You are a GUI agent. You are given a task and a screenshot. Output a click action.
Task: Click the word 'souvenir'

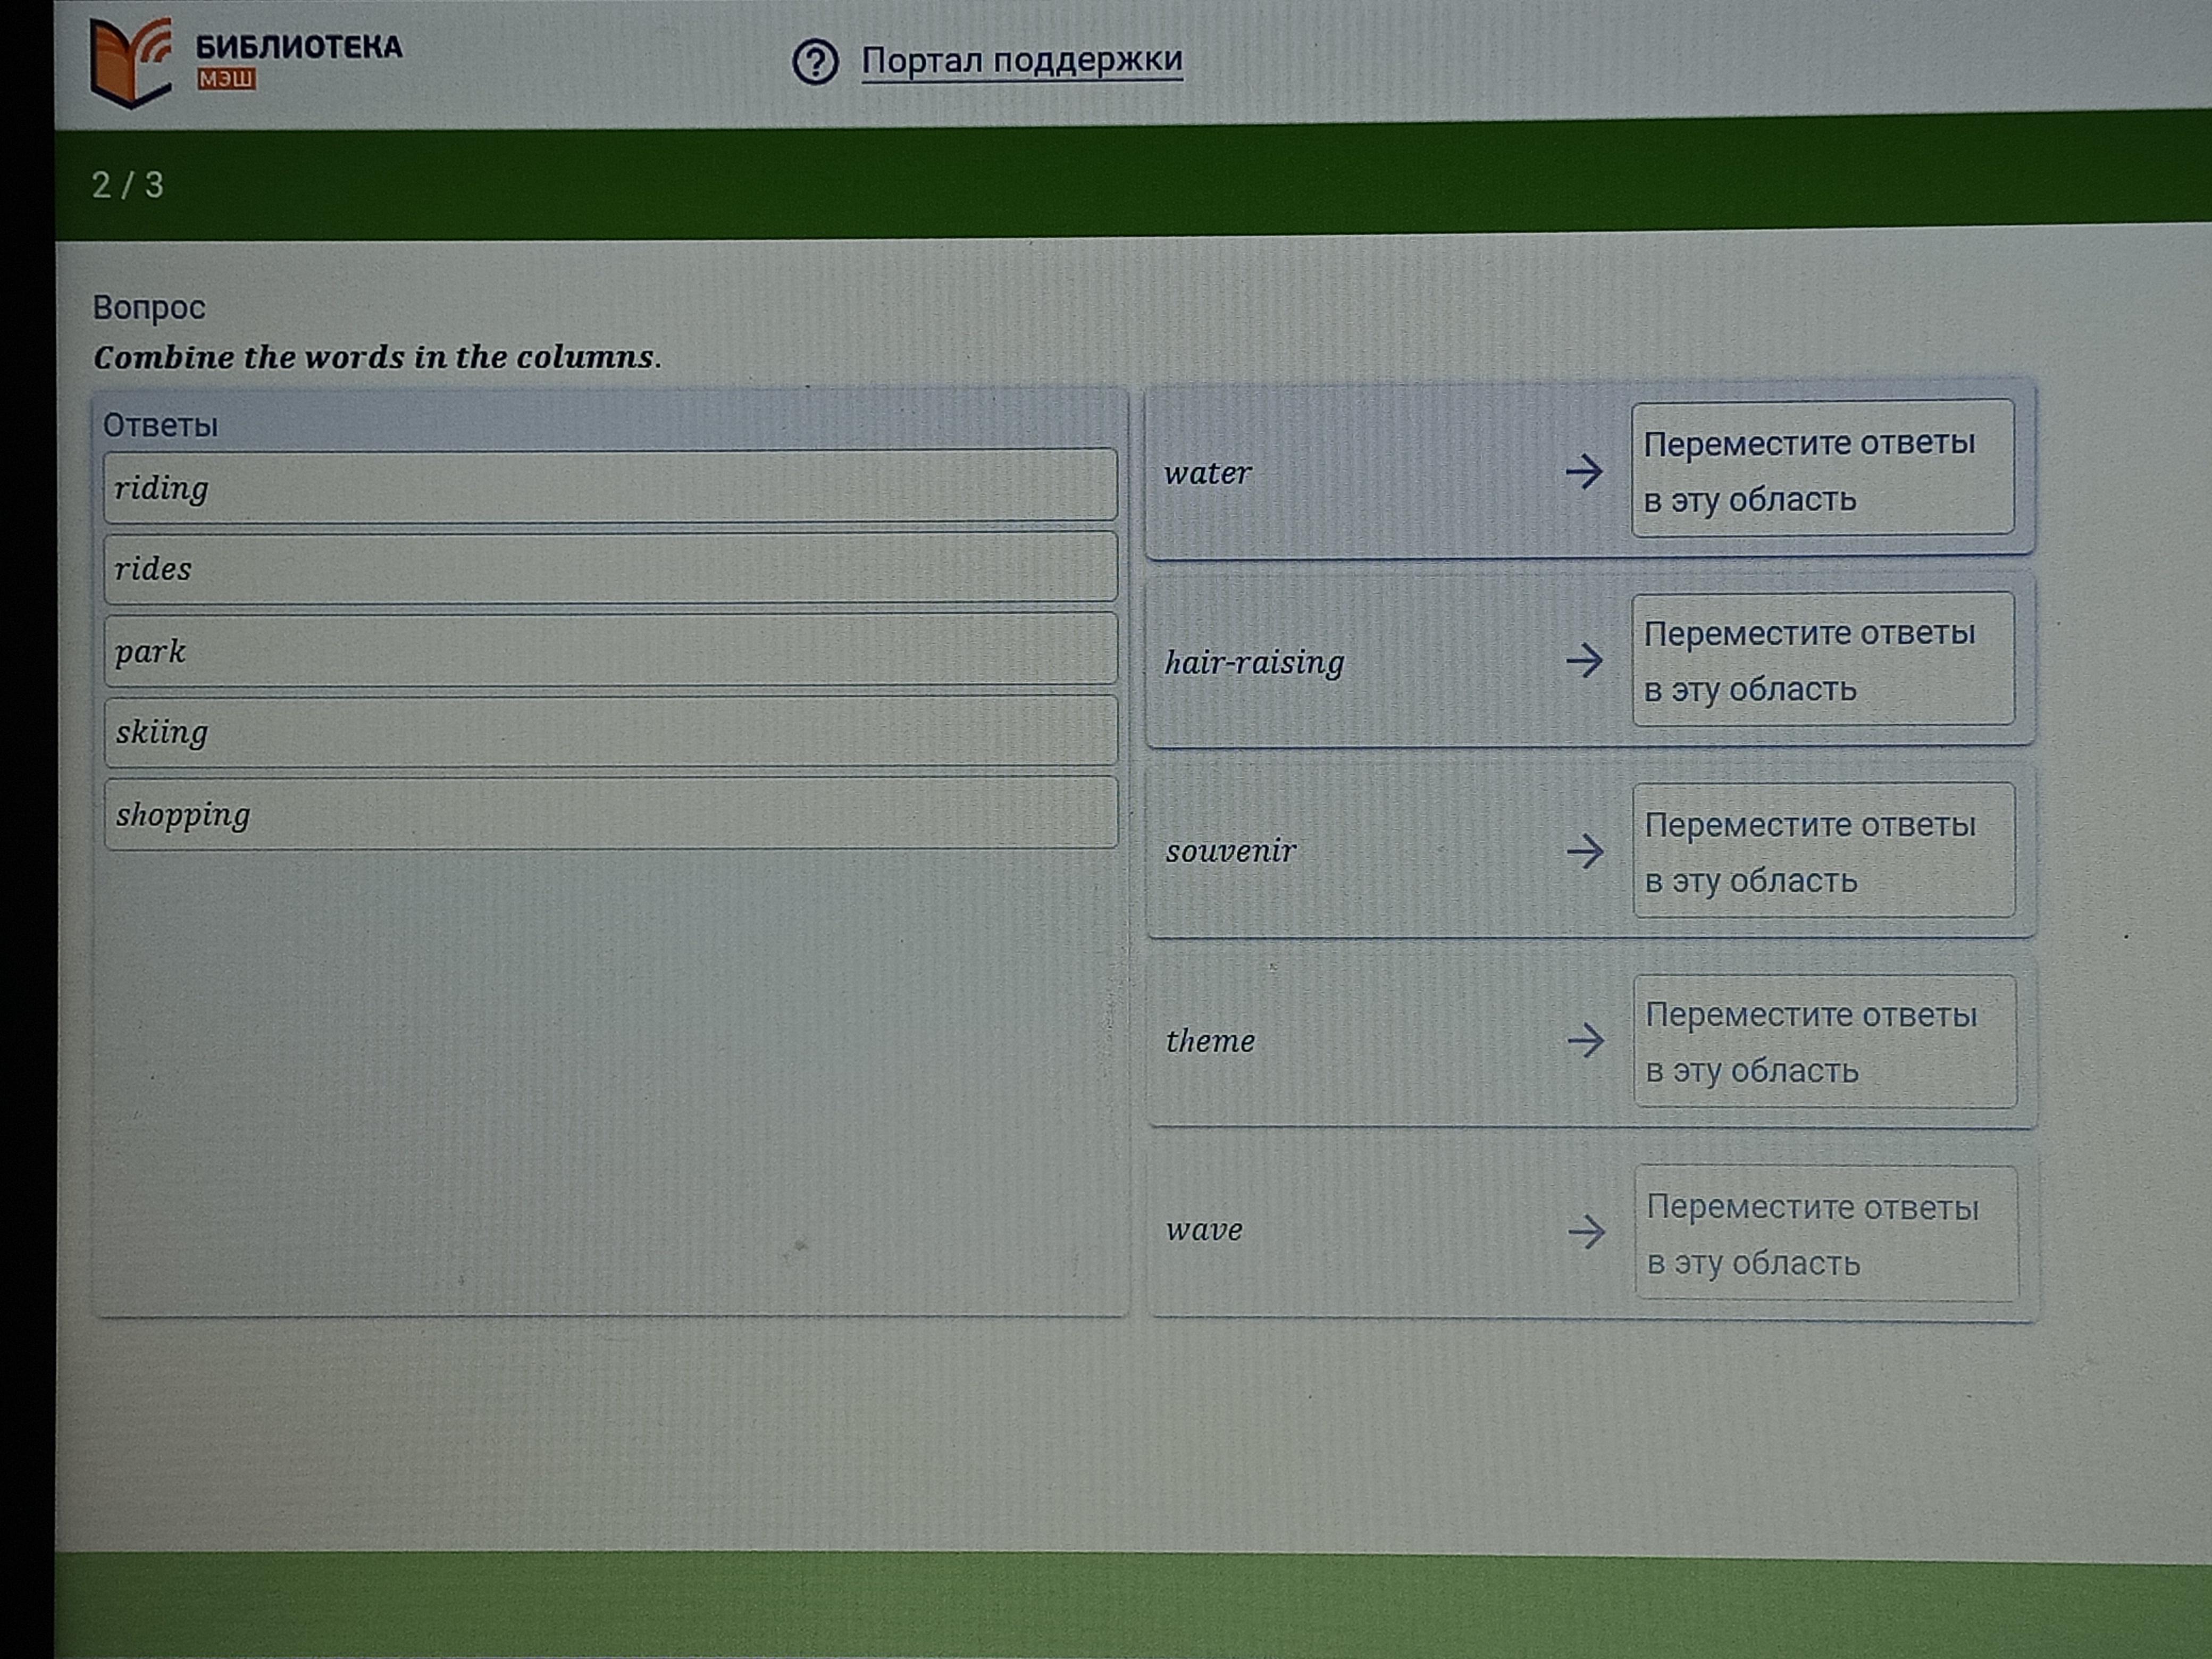click(1231, 851)
